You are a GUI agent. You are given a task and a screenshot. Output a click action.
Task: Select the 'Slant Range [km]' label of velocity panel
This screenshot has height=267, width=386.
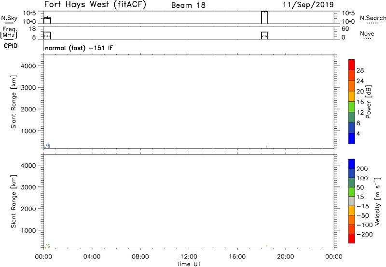coord(14,201)
